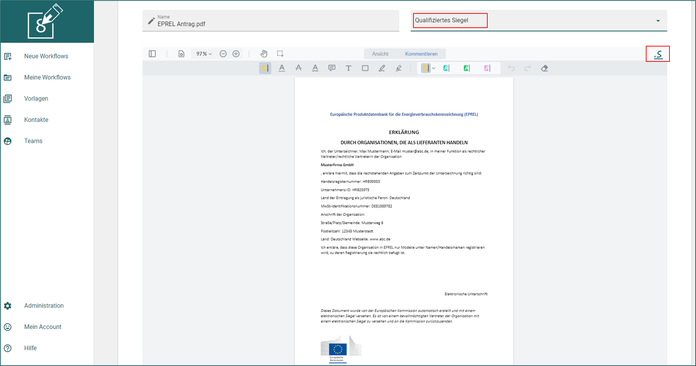Click the Teams group icon
This screenshot has width=696, height=366.
[x=8, y=141]
